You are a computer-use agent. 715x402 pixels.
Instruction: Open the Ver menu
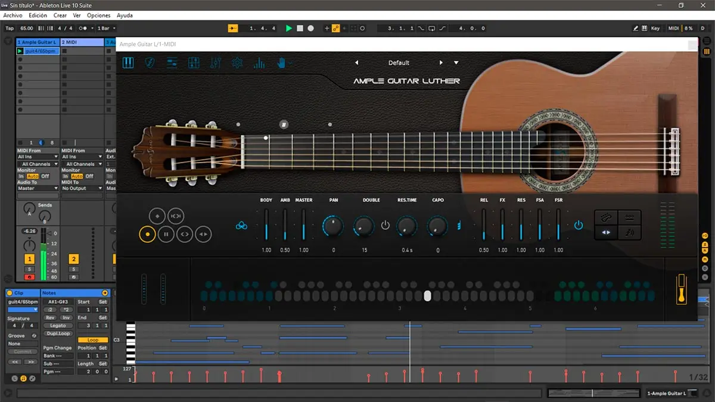[77, 15]
